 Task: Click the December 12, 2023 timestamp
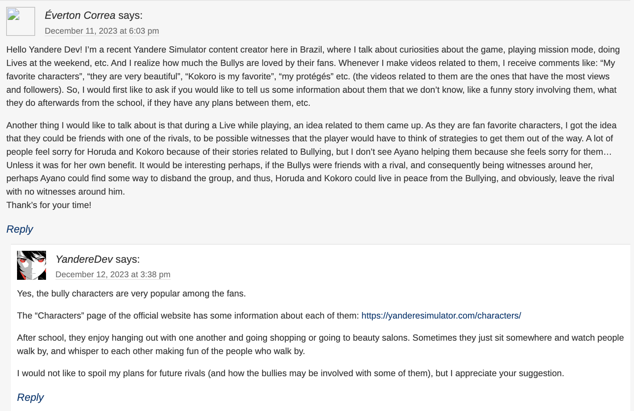[x=113, y=275]
